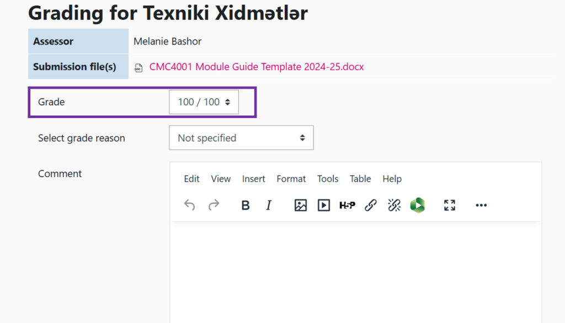Click the Comment field label
This screenshot has width=565, height=323.
pos(60,174)
